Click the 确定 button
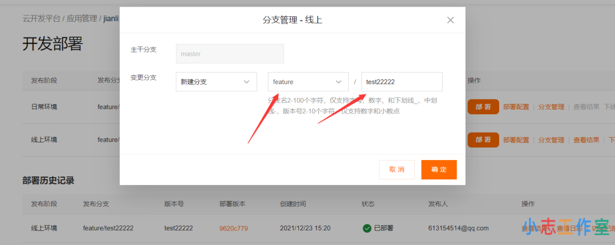 tap(439, 170)
